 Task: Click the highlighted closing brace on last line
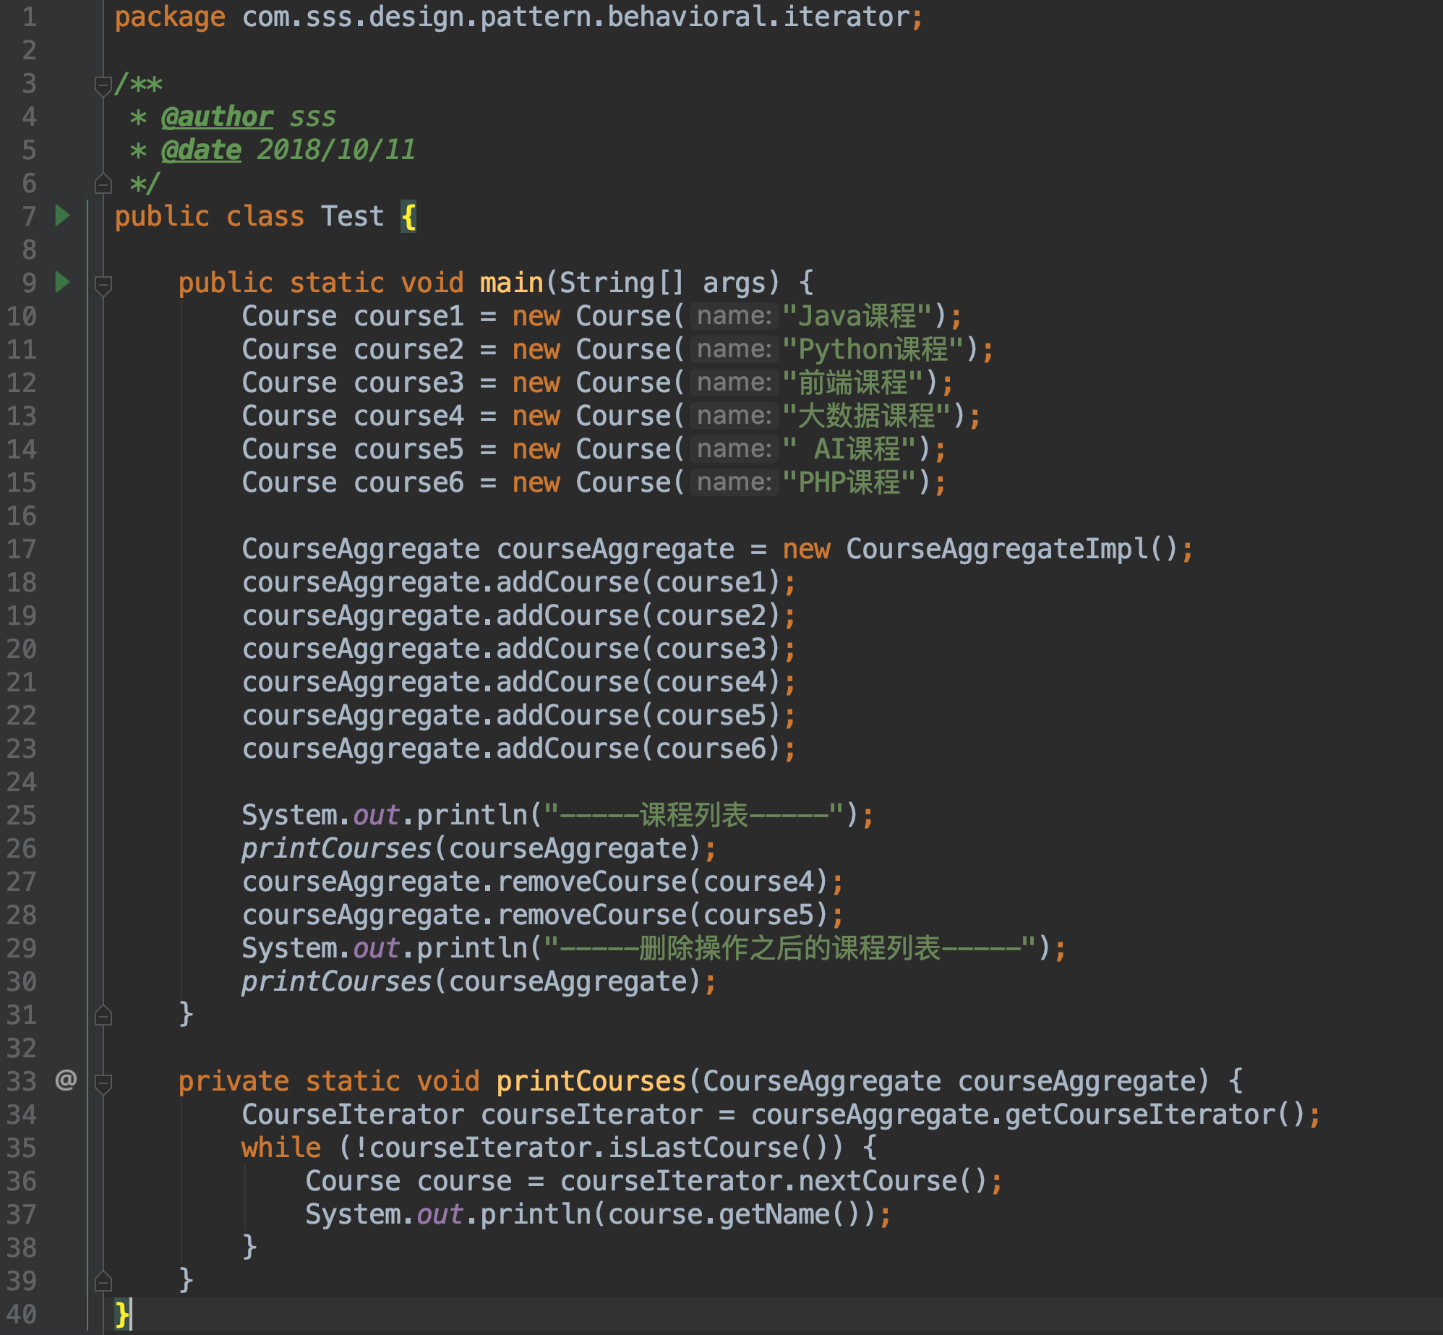tap(122, 1314)
